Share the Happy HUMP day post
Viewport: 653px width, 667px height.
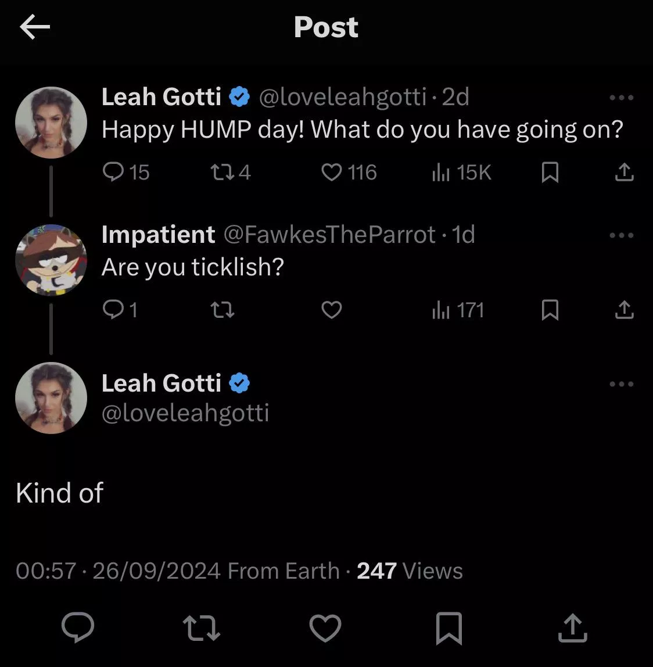click(x=624, y=173)
